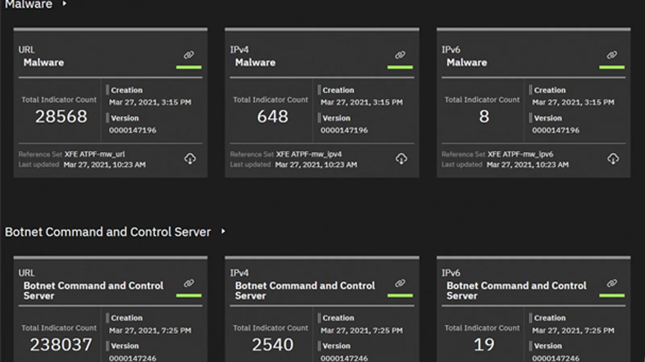
Task: Select the 8 indicator count on IPv6 Malware
Action: (484, 117)
